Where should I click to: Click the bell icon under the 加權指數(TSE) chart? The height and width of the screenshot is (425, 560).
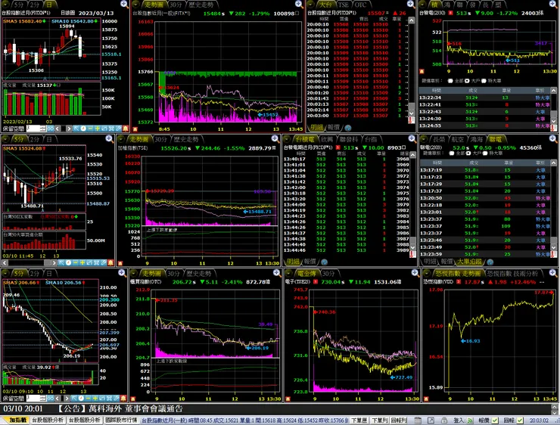click(120, 263)
